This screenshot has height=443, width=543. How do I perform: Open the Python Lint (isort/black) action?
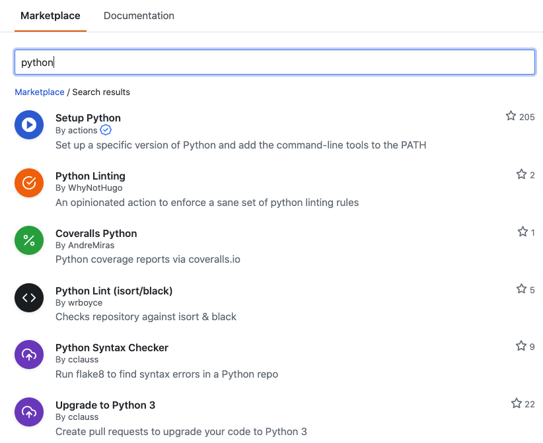pyautogui.click(x=114, y=290)
